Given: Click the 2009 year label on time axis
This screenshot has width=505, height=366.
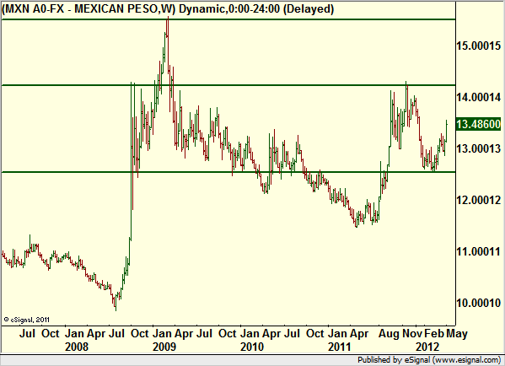Looking at the screenshot, I should click(164, 347).
